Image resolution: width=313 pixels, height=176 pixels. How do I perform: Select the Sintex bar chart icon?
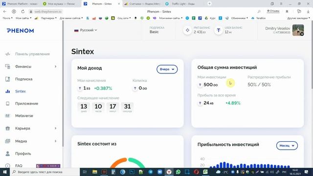[x=8, y=91]
